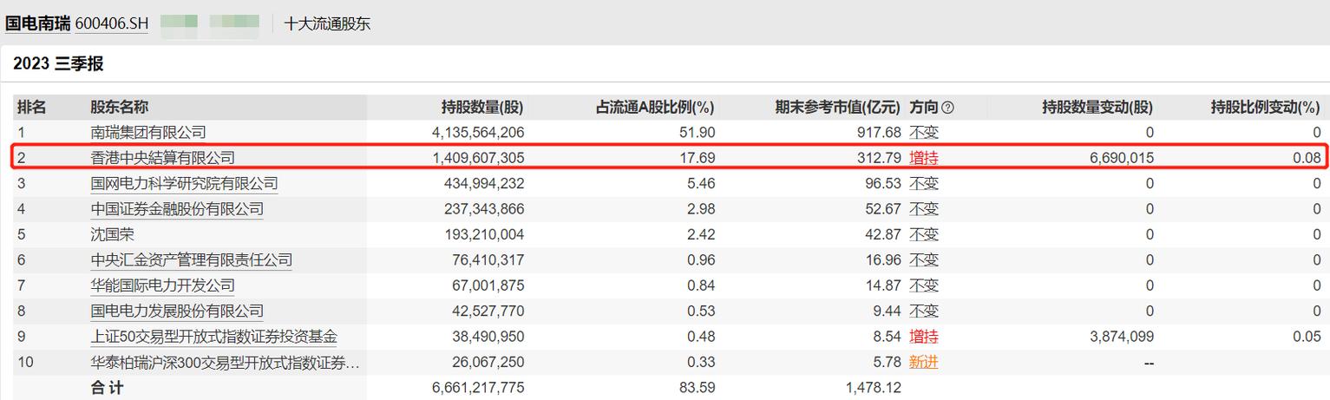
Task: Sort by 期末参考市值(亿元) header
Action: click(x=838, y=108)
